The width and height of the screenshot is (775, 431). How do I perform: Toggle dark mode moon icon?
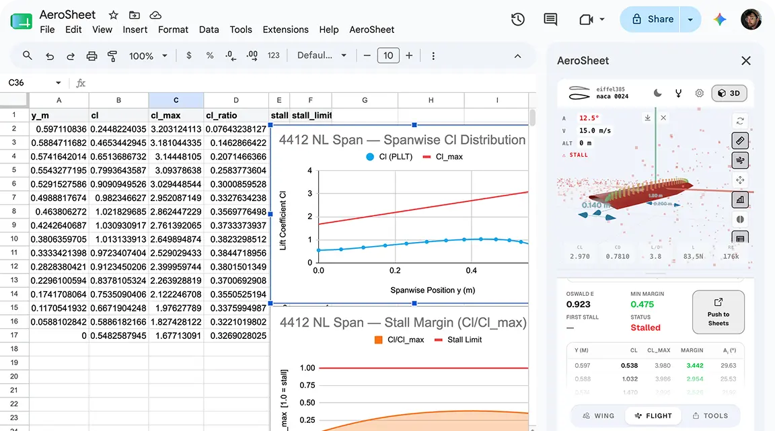coord(657,93)
